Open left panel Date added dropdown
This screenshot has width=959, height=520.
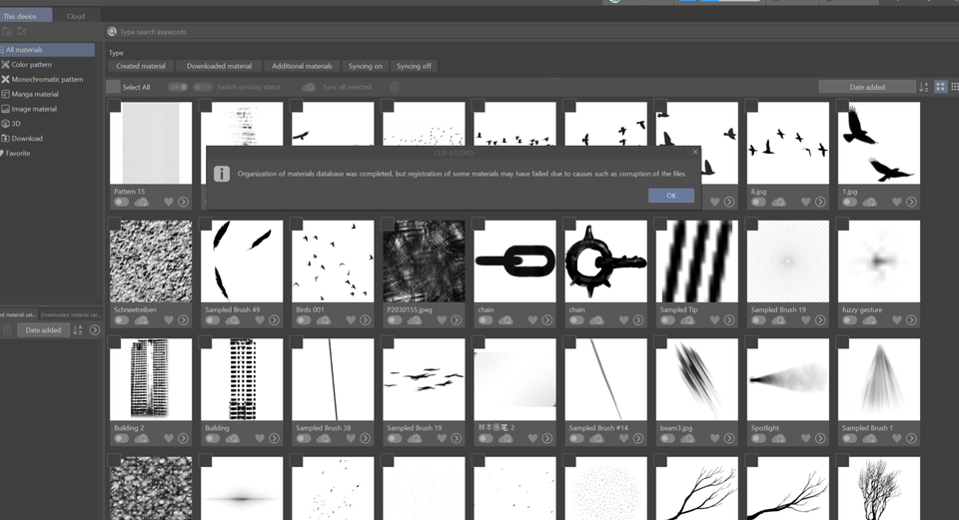click(43, 330)
